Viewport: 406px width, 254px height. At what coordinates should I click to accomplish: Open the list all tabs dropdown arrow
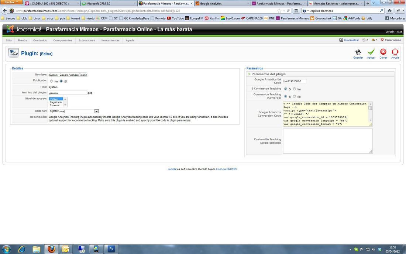374,3
